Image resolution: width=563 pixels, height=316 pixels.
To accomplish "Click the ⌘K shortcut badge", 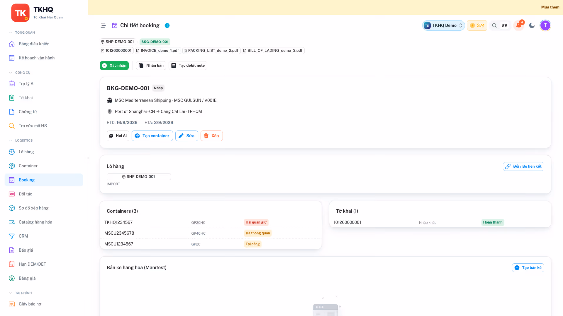I will [x=504, y=25].
